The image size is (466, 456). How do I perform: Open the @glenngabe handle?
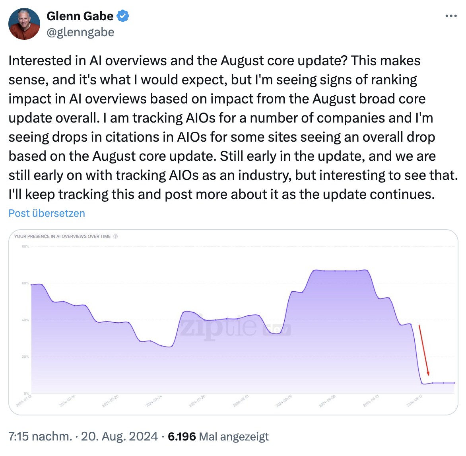(81, 32)
